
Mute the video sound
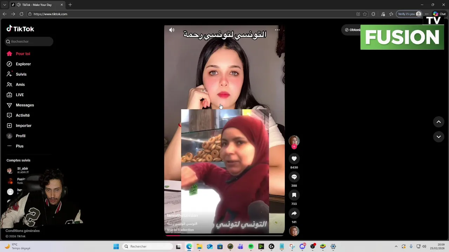(x=172, y=30)
